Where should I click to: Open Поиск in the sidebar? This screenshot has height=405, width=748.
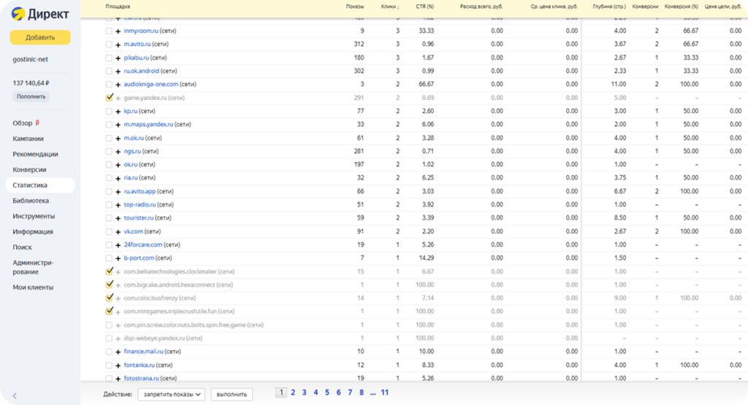coord(22,247)
